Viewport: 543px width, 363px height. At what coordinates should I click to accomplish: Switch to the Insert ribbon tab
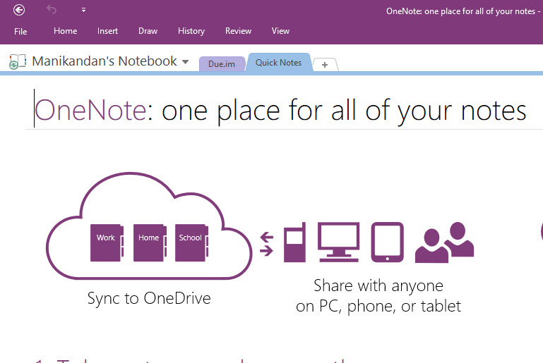108,31
